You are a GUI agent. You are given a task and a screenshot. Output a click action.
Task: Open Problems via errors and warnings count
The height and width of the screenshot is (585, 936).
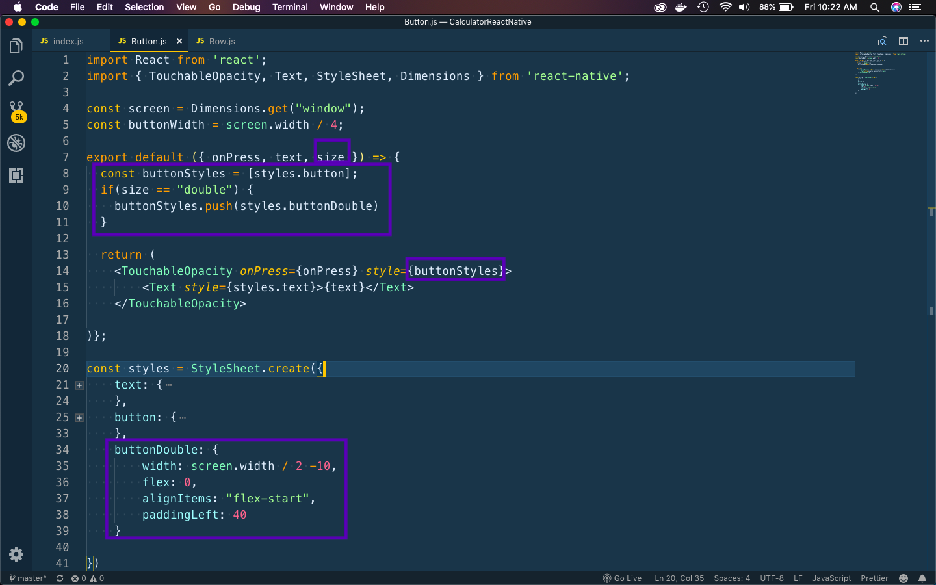pyautogui.click(x=88, y=578)
